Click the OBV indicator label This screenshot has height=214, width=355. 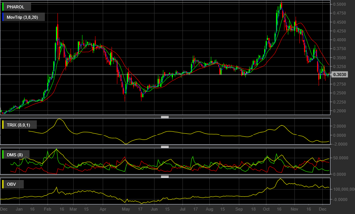(x=12, y=184)
